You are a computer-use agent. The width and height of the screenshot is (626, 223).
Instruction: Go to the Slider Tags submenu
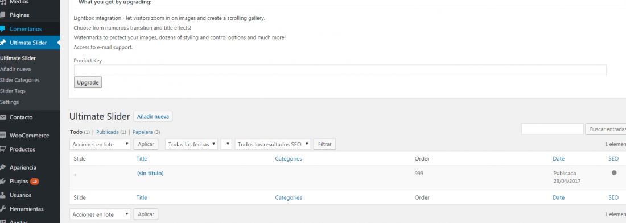tap(13, 91)
